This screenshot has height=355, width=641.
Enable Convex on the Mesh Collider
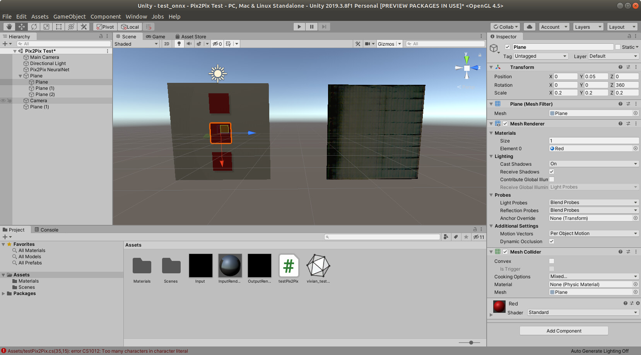coord(552,261)
